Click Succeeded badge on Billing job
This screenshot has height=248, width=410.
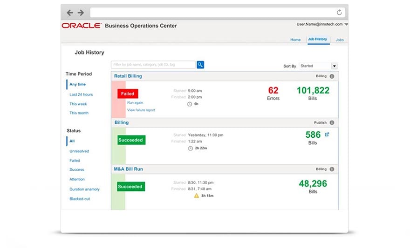(131, 140)
